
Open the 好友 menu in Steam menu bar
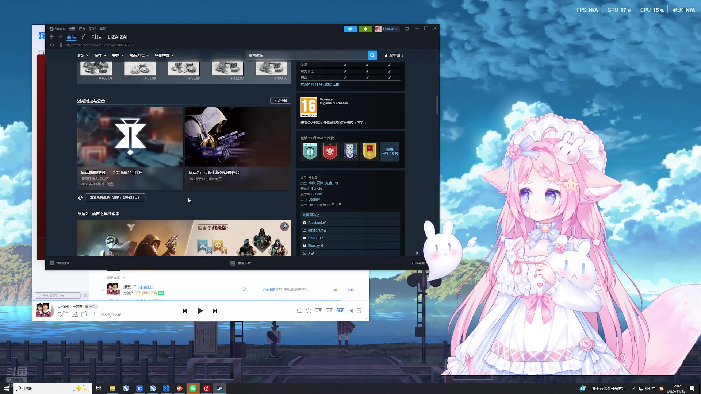(x=82, y=29)
